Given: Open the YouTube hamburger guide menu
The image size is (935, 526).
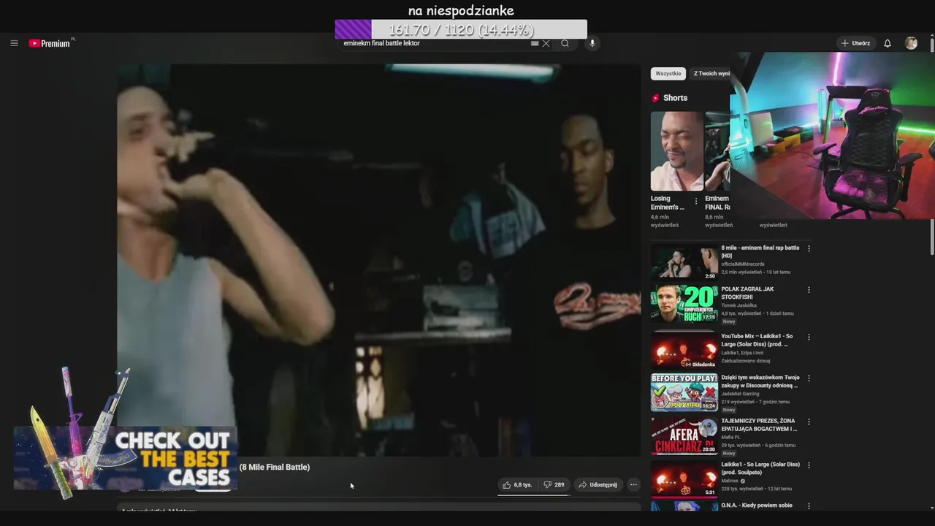Looking at the screenshot, I should [x=14, y=43].
